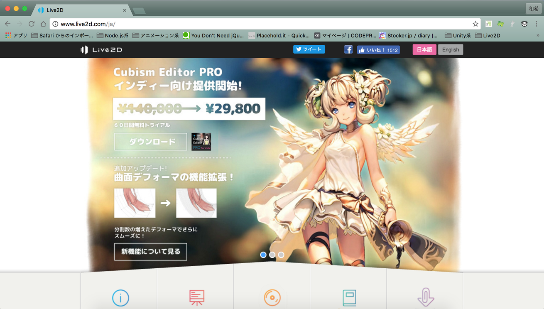This screenshot has height=309, width=544.
Task: Click the Cubism Editor PRO thumbnail
Action: [201, 142]
